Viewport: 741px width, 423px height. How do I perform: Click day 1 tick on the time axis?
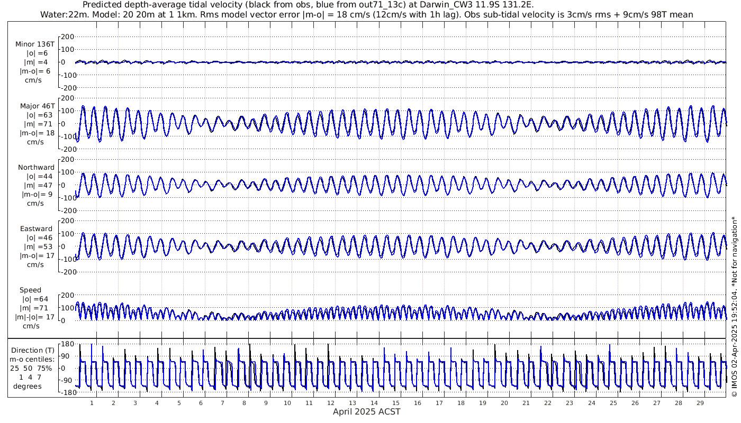[x=92, y=403]
